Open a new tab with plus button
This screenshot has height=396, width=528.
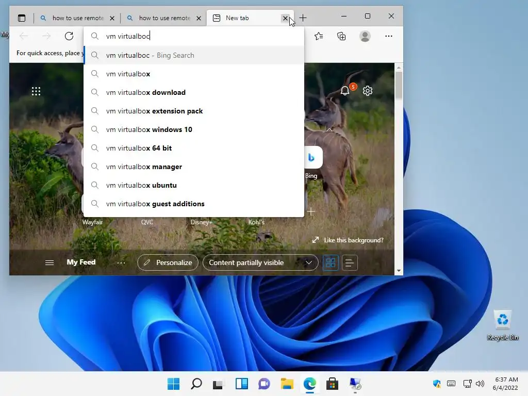click(303, 18)
